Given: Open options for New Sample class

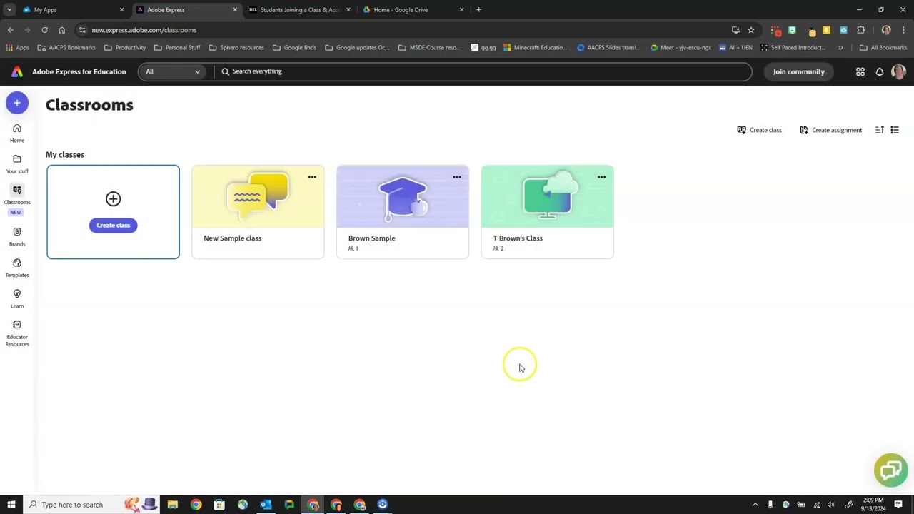Looking at the screenshot, I should 312,177.
